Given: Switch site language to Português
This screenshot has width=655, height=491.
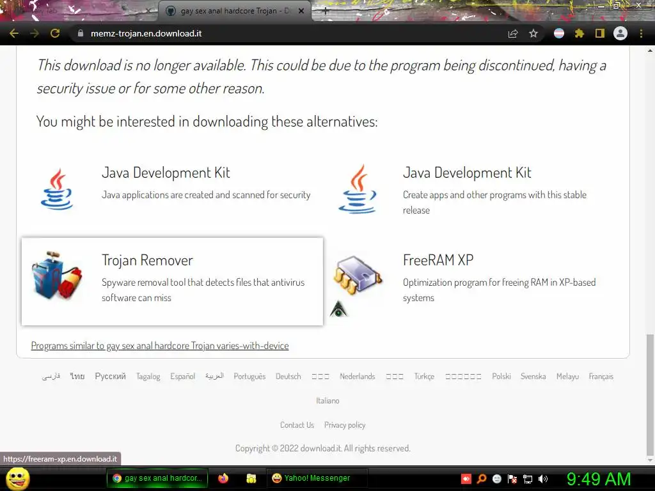Looking at the screenshot, I should [249, 376].
